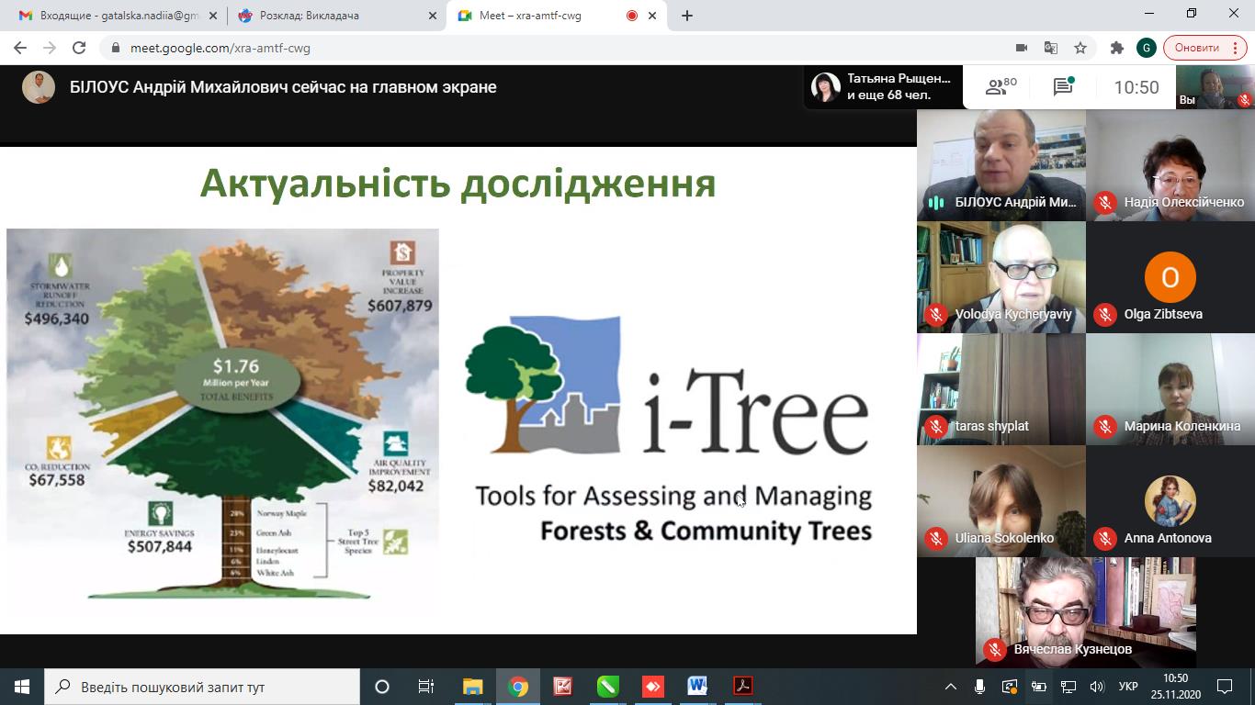
Task: Open Chrome from the taskbar
Action: coord(518,687)
